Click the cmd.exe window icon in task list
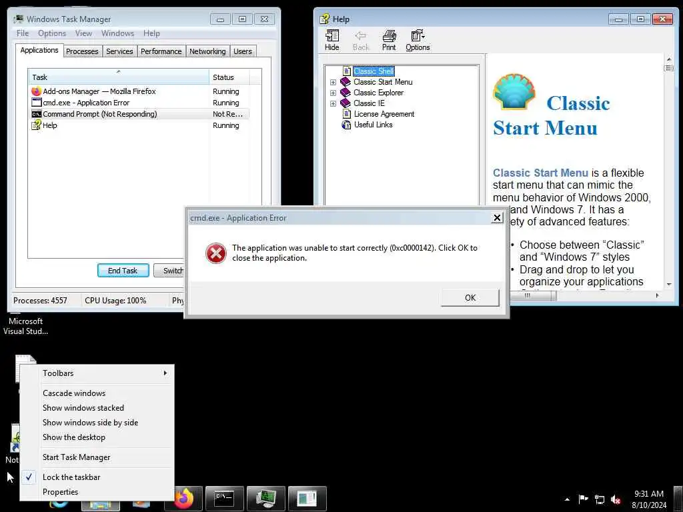This screenshot has height=512, width=683. coord(37,102)
